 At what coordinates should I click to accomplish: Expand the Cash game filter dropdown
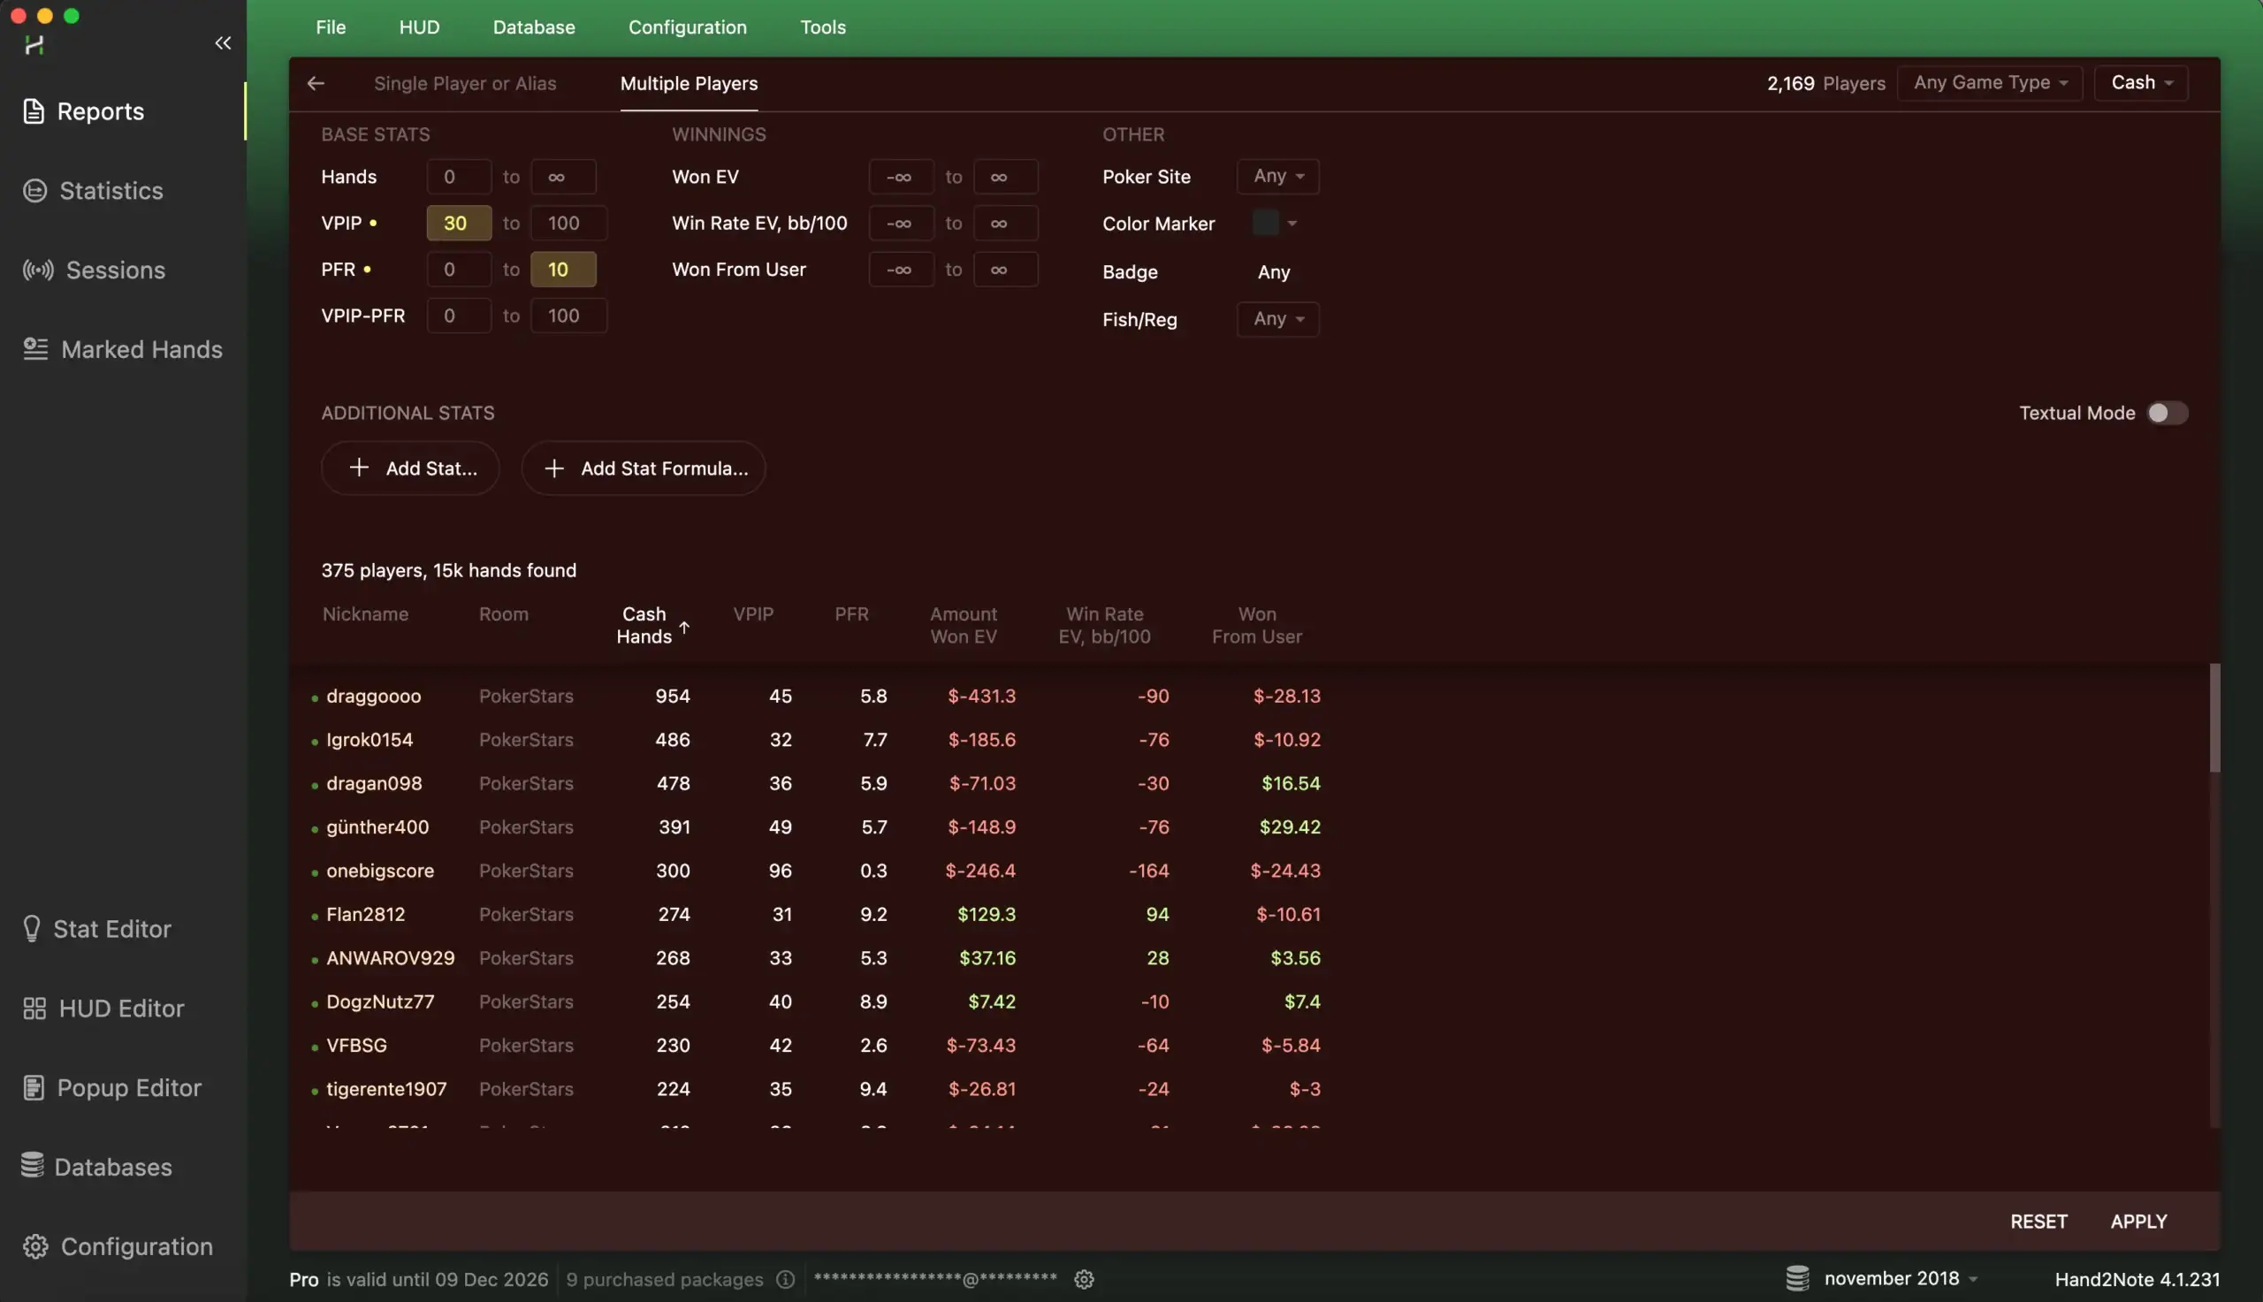click(x=2139, y=82)
